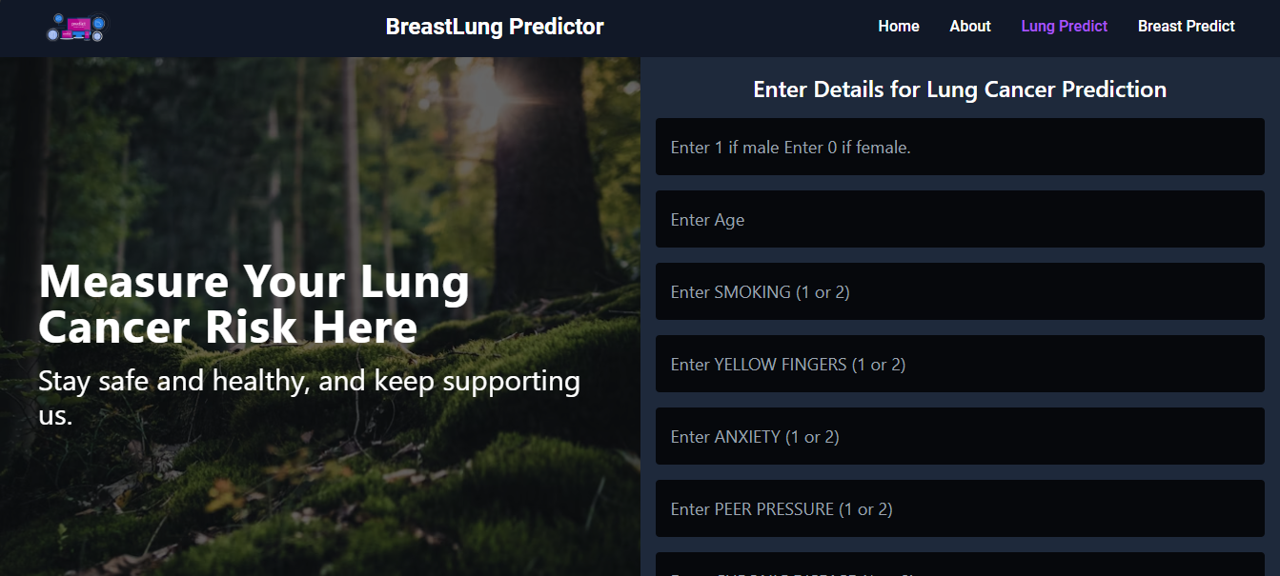Image resolution: width=1280 pixels, height=576 pixels.
Task: Click the PEER PRESSURE input box
Action: tap(959, 508)
